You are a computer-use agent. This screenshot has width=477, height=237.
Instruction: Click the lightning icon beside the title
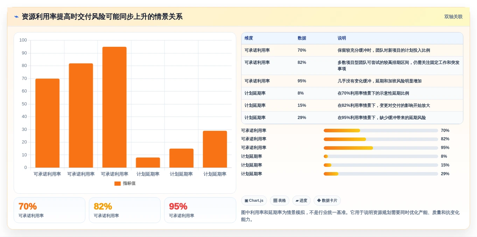pyautogui.click(x=16, y=17)
